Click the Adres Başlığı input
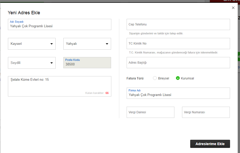Image resolution: width=240 pixels, height=153 pixels. point(178,63)
